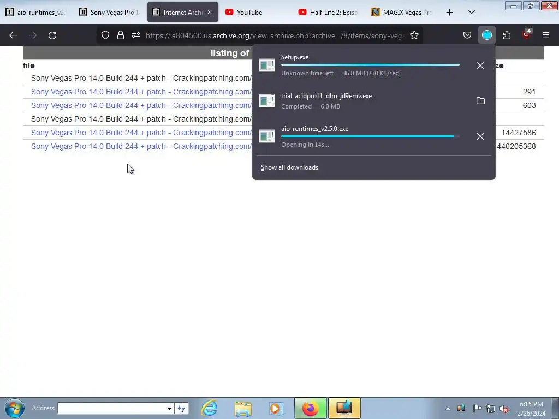This screenshot has width=559, height=419.
Task: Open the extensions puzzle icon
Action: [x=507, y=35]
